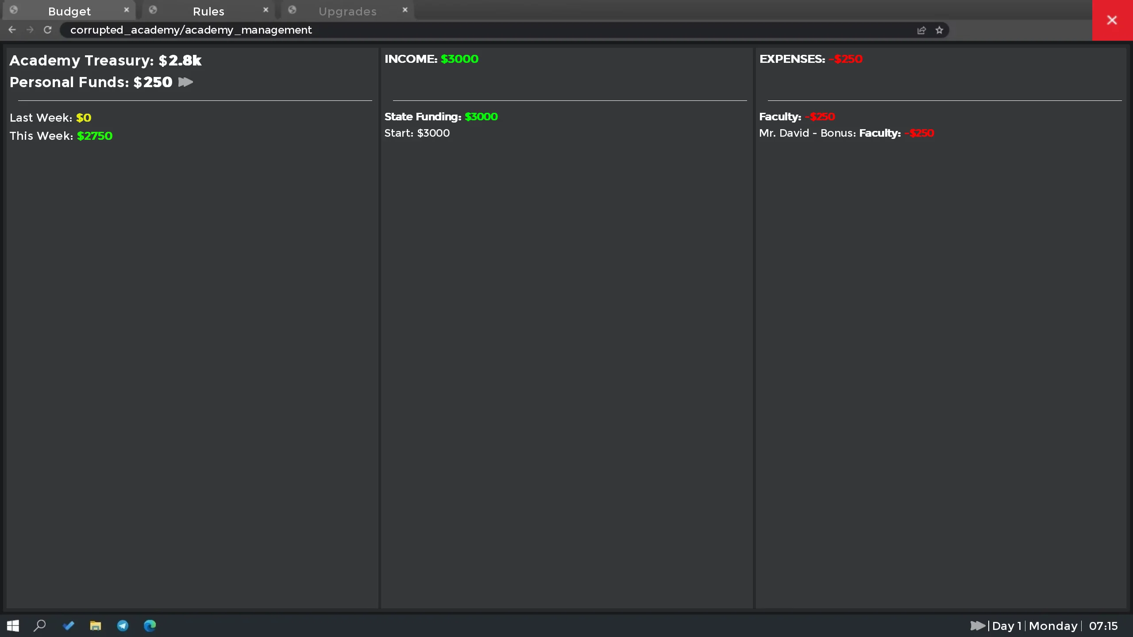
Task: Click the browser back arrow
Action: [x=12, y=30]
